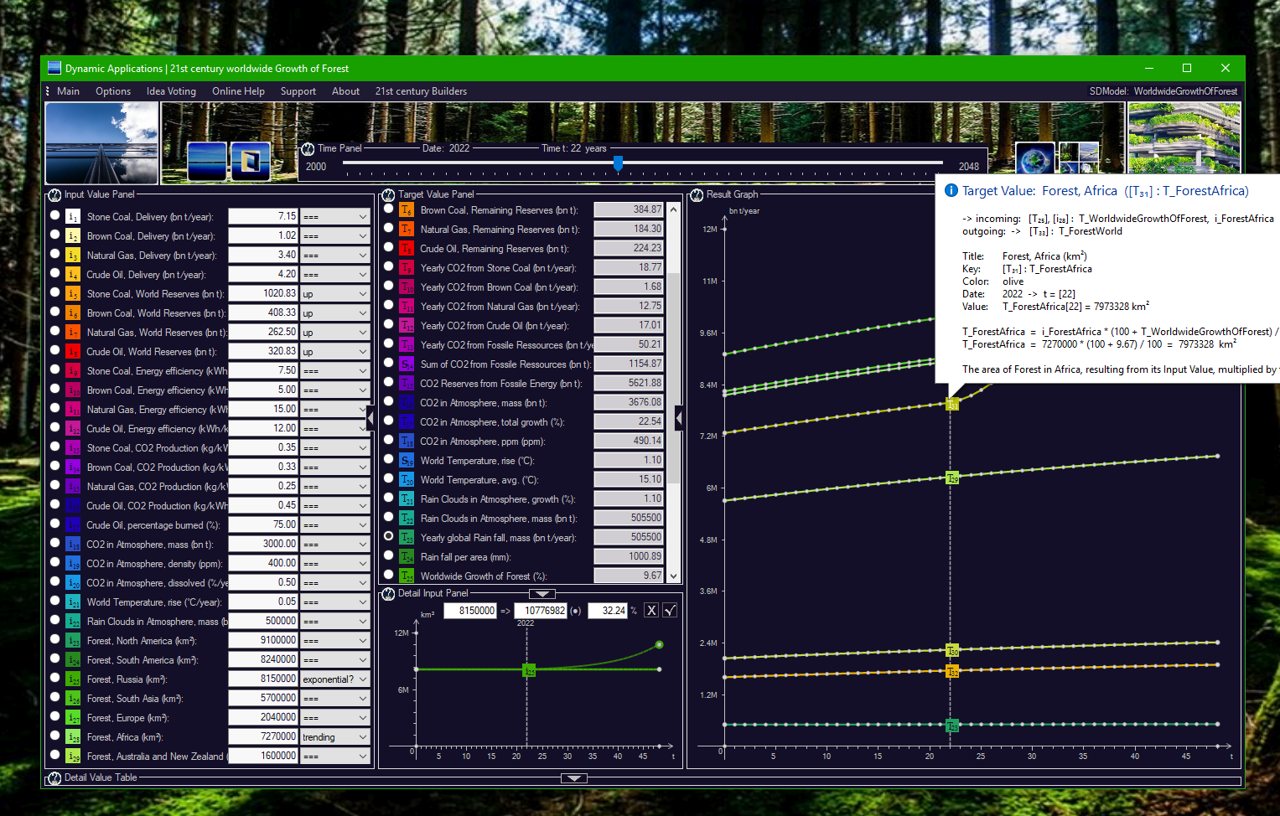
Task: Click the Result Graph help icon
Action: pyautogui.click(x=697, y=194)
